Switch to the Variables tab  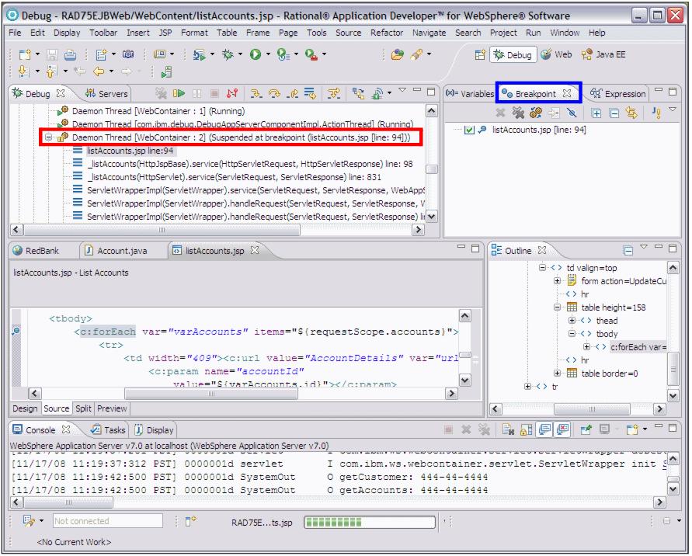tap(470, 93)
